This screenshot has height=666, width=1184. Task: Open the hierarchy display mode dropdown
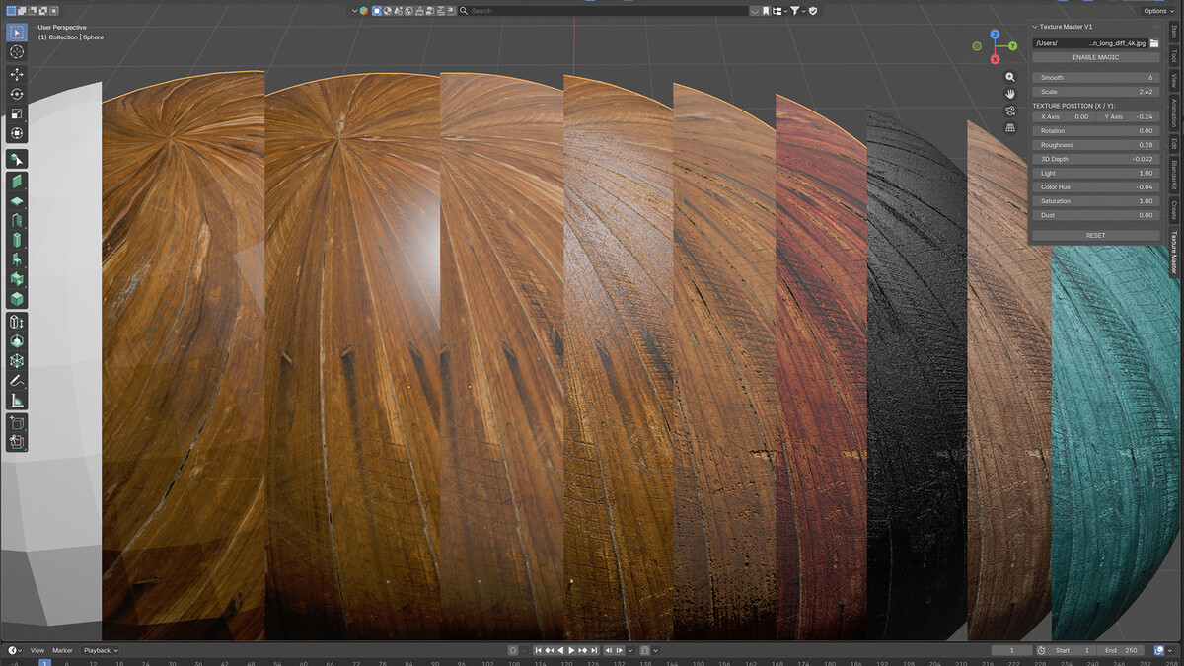coord(780,11)
